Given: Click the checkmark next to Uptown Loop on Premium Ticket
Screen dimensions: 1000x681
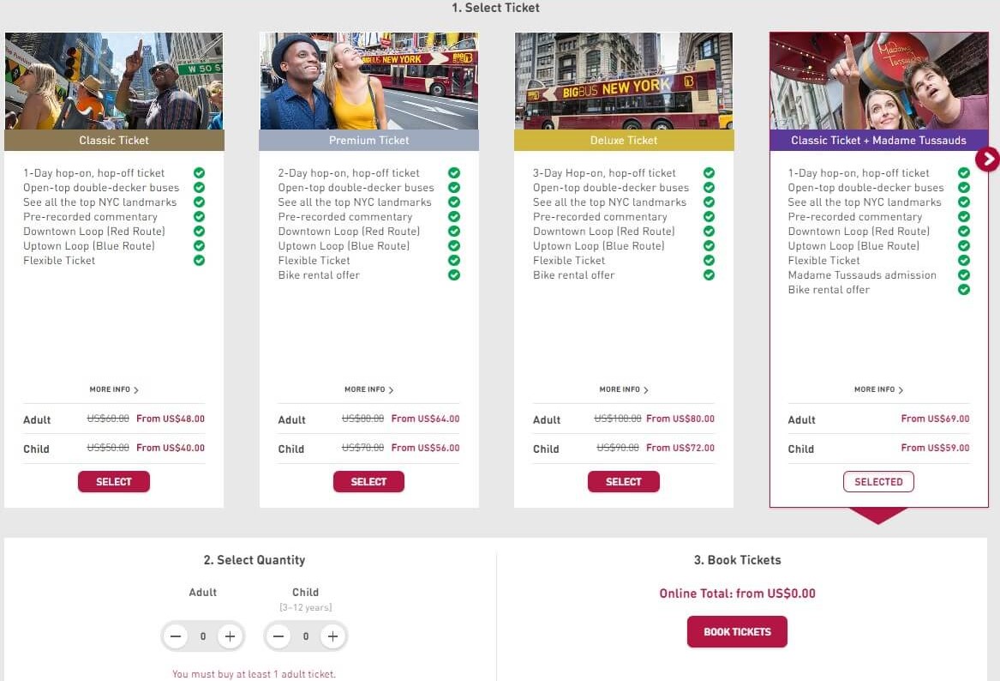Looking at the screenshot, I should point(453,246).
